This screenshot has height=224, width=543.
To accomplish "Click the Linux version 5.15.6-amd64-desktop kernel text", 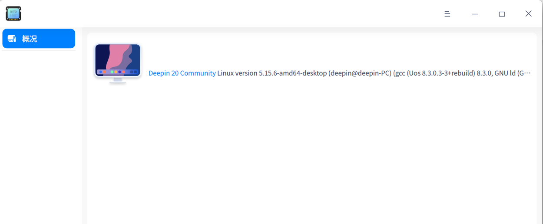I will point(374,73).
